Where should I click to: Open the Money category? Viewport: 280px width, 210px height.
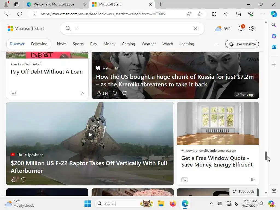point(109,44)
